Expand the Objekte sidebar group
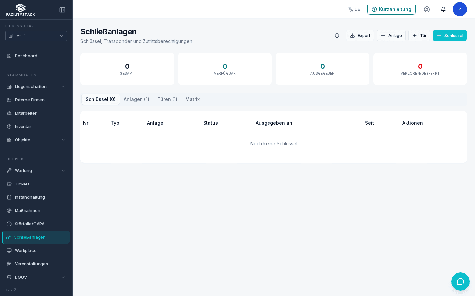The image size is (475, 296). tap(36, 140)
